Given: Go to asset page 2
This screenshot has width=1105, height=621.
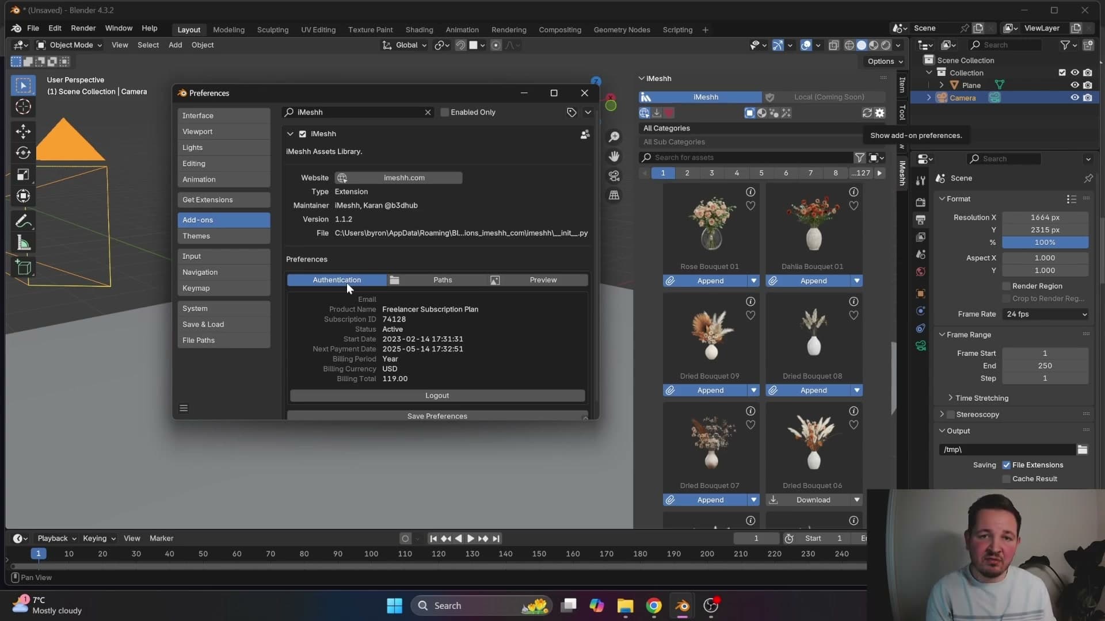Looking at the screenshot, I should [x=687, y=173].
